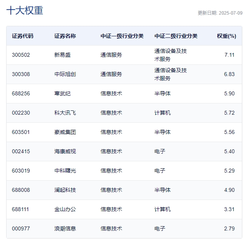The width and height of the screenshot is (250, 242).
Task: Click security name 金山办公
Action: click(65, 209)
